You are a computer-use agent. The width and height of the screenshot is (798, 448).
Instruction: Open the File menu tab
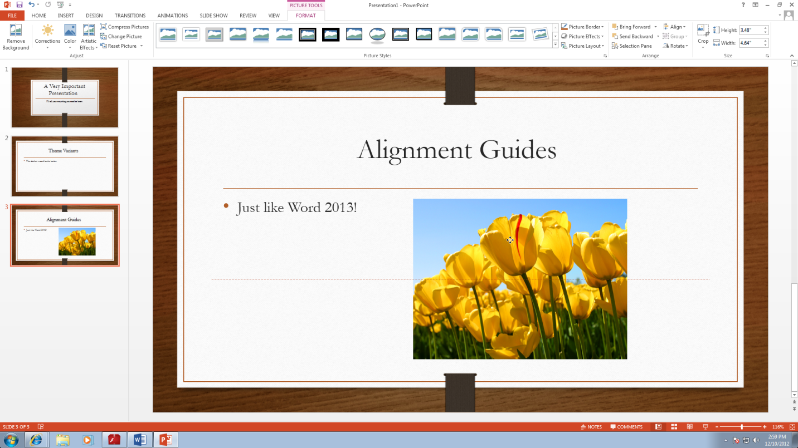pyautogui.click(x=12, y=16)
